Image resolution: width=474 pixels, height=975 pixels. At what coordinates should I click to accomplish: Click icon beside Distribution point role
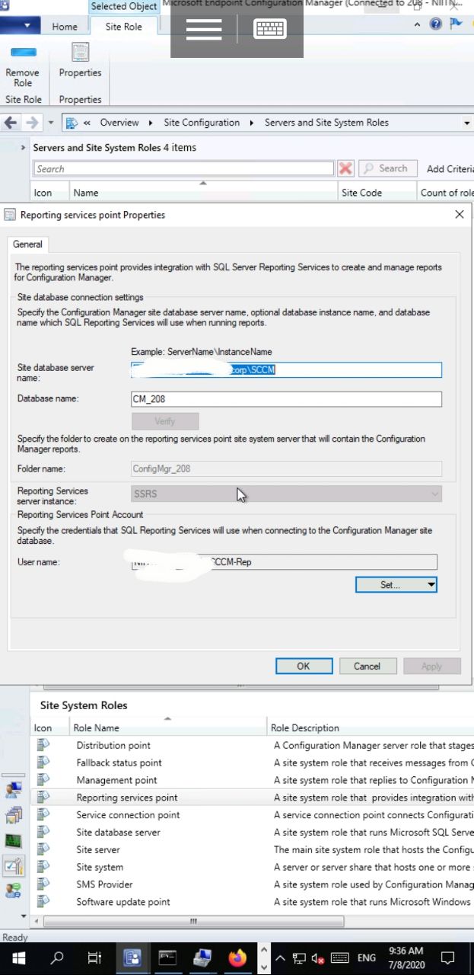point(43,745)
